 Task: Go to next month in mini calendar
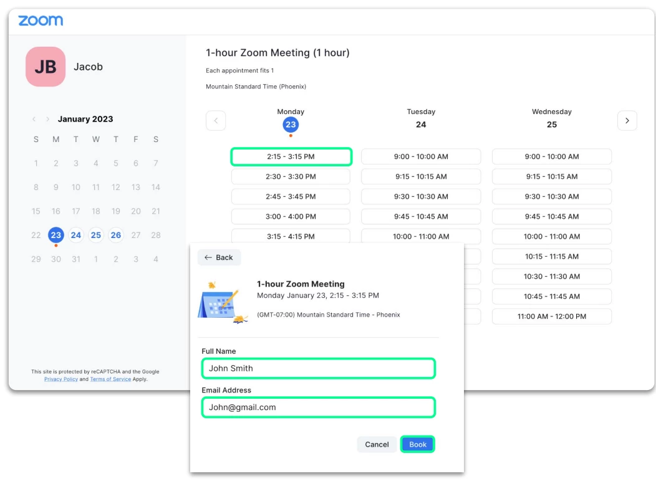tap(47, 119)
